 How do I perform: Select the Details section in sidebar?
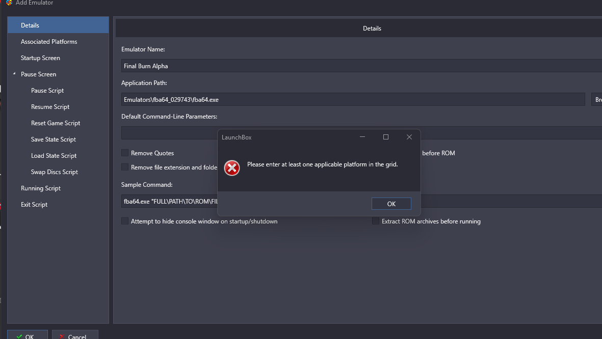pos(58,25)
